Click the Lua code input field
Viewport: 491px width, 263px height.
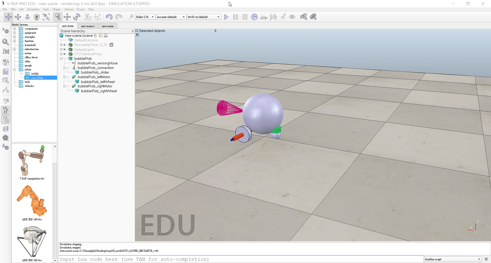point(241,259)
